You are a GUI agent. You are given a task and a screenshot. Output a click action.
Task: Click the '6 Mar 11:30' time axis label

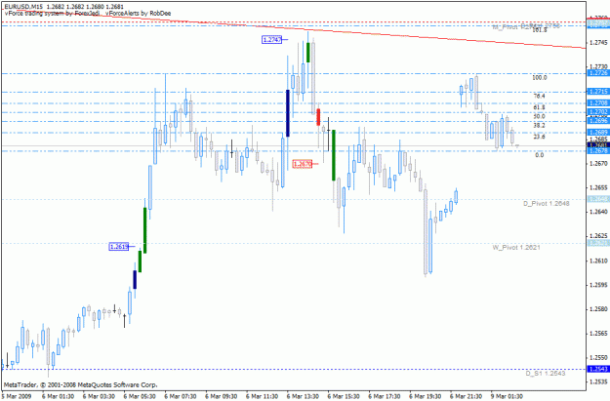coord(262,396)
